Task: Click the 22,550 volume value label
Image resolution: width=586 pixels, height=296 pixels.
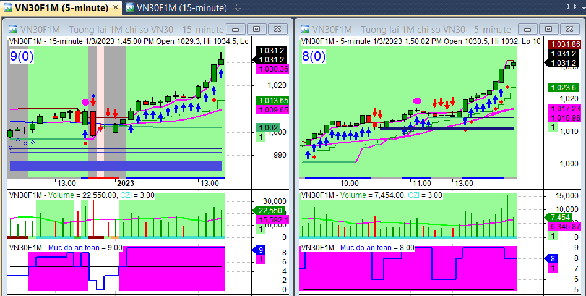Action: pos(269,211)
